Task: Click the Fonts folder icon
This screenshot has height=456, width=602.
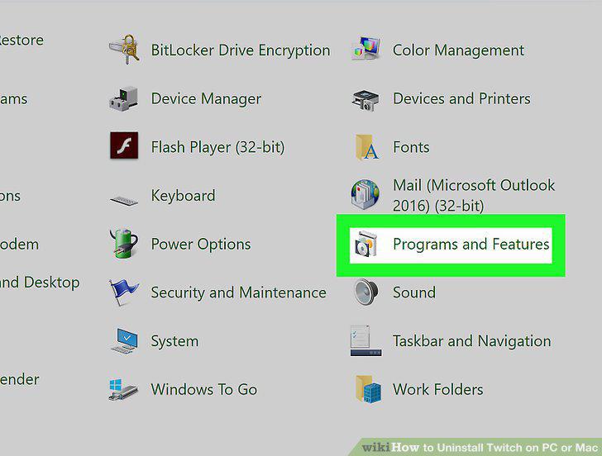Action: [366, 147]
